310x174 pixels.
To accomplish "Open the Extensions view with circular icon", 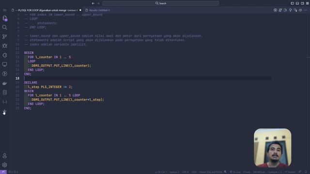I will tap(4, 55).
